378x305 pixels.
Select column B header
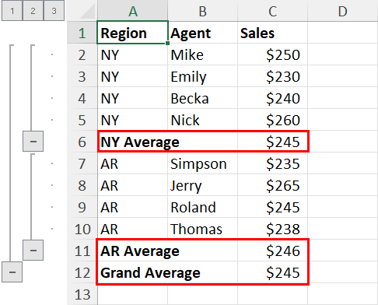point(202,11)
